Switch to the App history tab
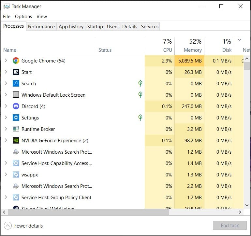Image resolution: width=251 pixels, height=236 pixels. (x=71, y=27)
